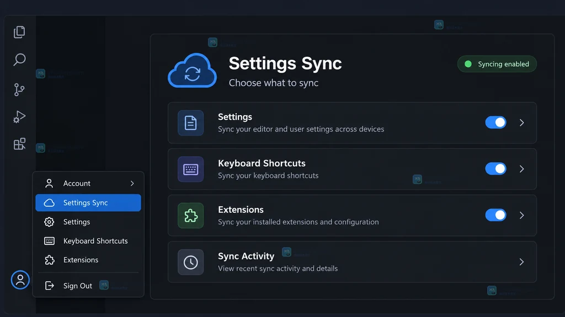Click 'Sync your editor and user settings' description
565x317 pixels.
[301, 129]
